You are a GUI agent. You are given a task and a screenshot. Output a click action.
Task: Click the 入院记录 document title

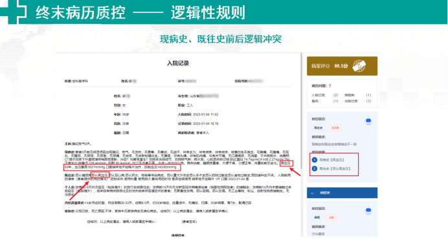coord(178,63)
